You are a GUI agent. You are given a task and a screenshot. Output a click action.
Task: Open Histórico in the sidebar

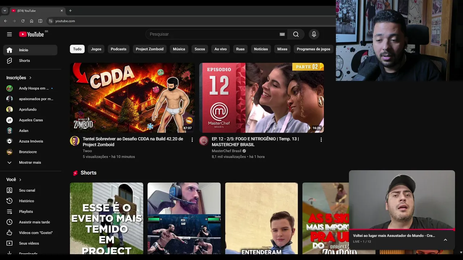[30, 201]
